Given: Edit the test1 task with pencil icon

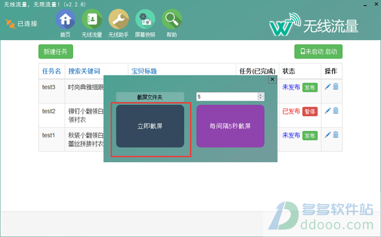Looking at the screenshot, I should [328, 135].
